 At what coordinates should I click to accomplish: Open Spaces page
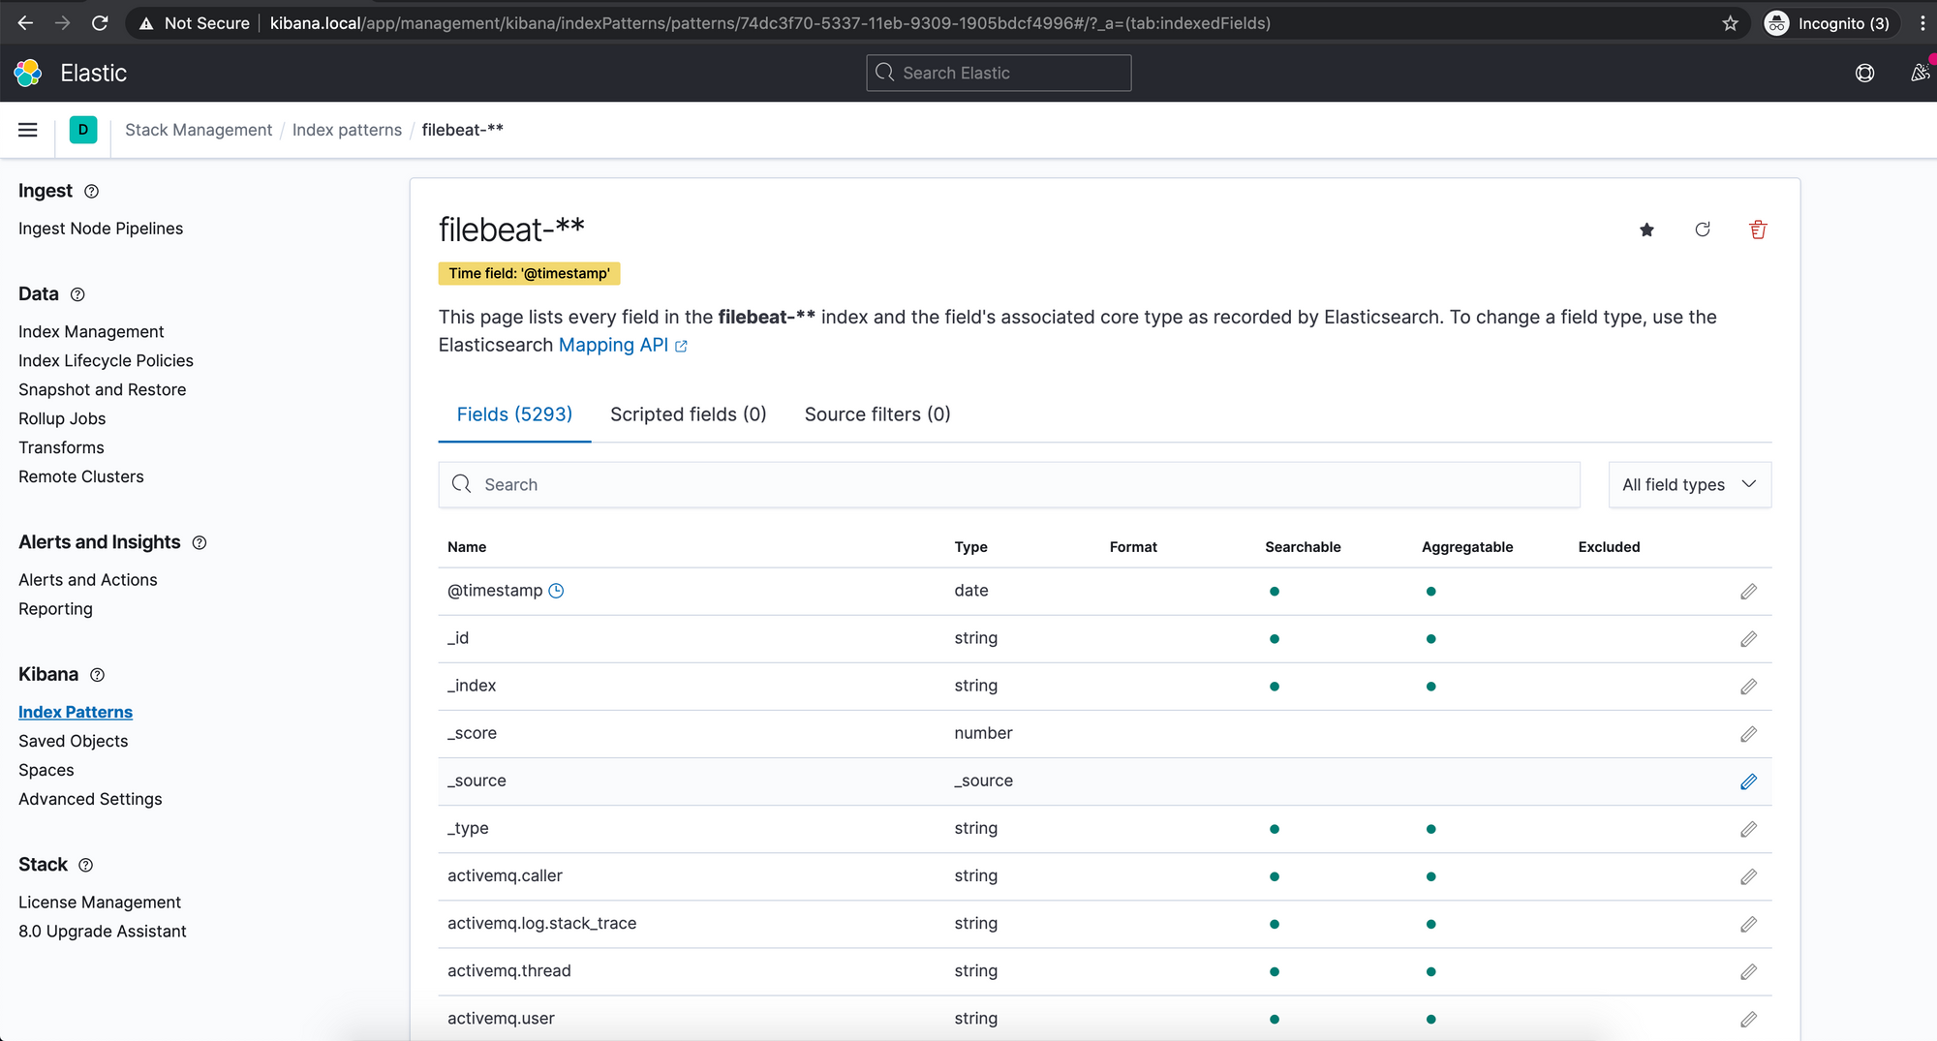[x=46, y=770]
